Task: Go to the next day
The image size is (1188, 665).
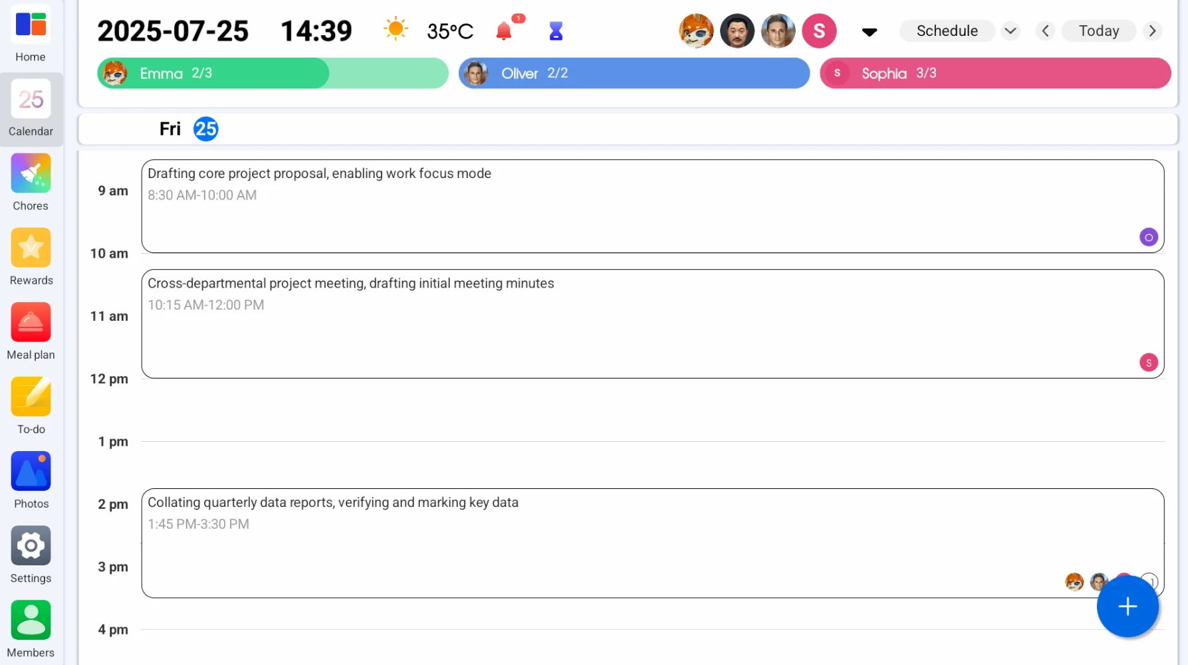Action: click(1153, 31)
